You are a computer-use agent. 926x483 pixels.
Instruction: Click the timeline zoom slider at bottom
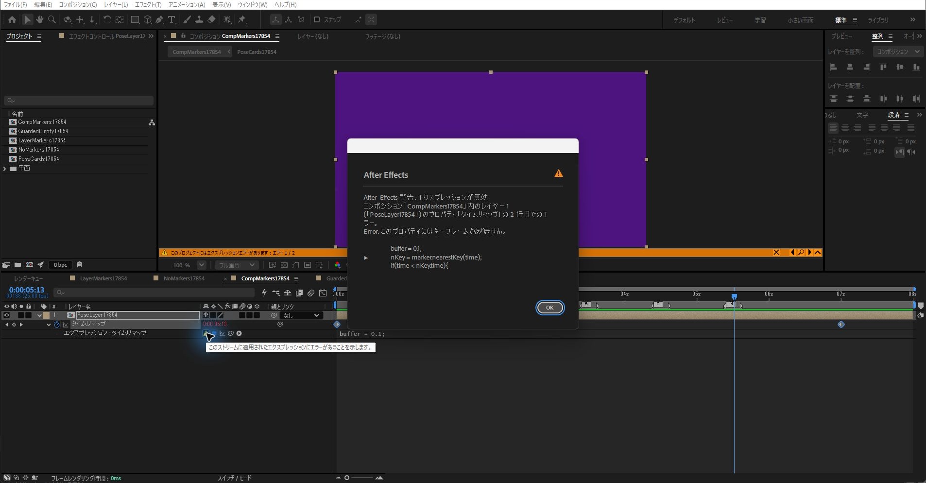359,478
